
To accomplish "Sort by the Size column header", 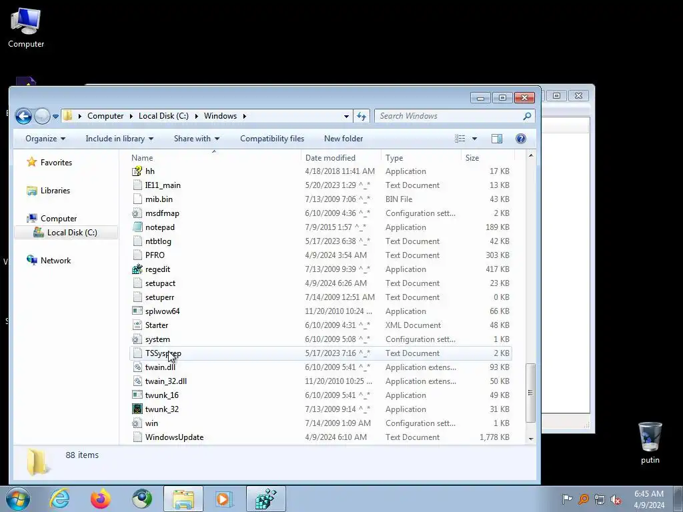I will (x=488, y=157).
